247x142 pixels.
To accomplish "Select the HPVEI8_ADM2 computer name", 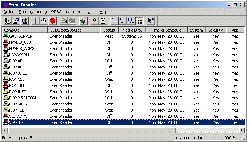I will pyautogui.click(x=22, y=49).
